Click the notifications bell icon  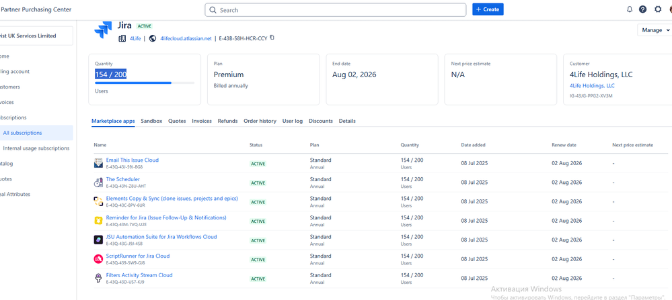(630, 9)
